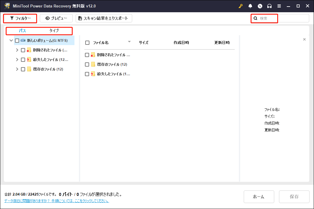This screenshot has height=209, width=314.
Task: Click the 更新日時: label in details panel
Action: coord(272,130)
